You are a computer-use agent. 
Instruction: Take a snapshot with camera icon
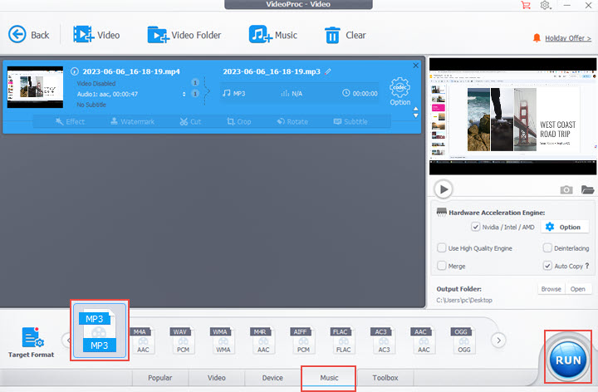[566, 189]
